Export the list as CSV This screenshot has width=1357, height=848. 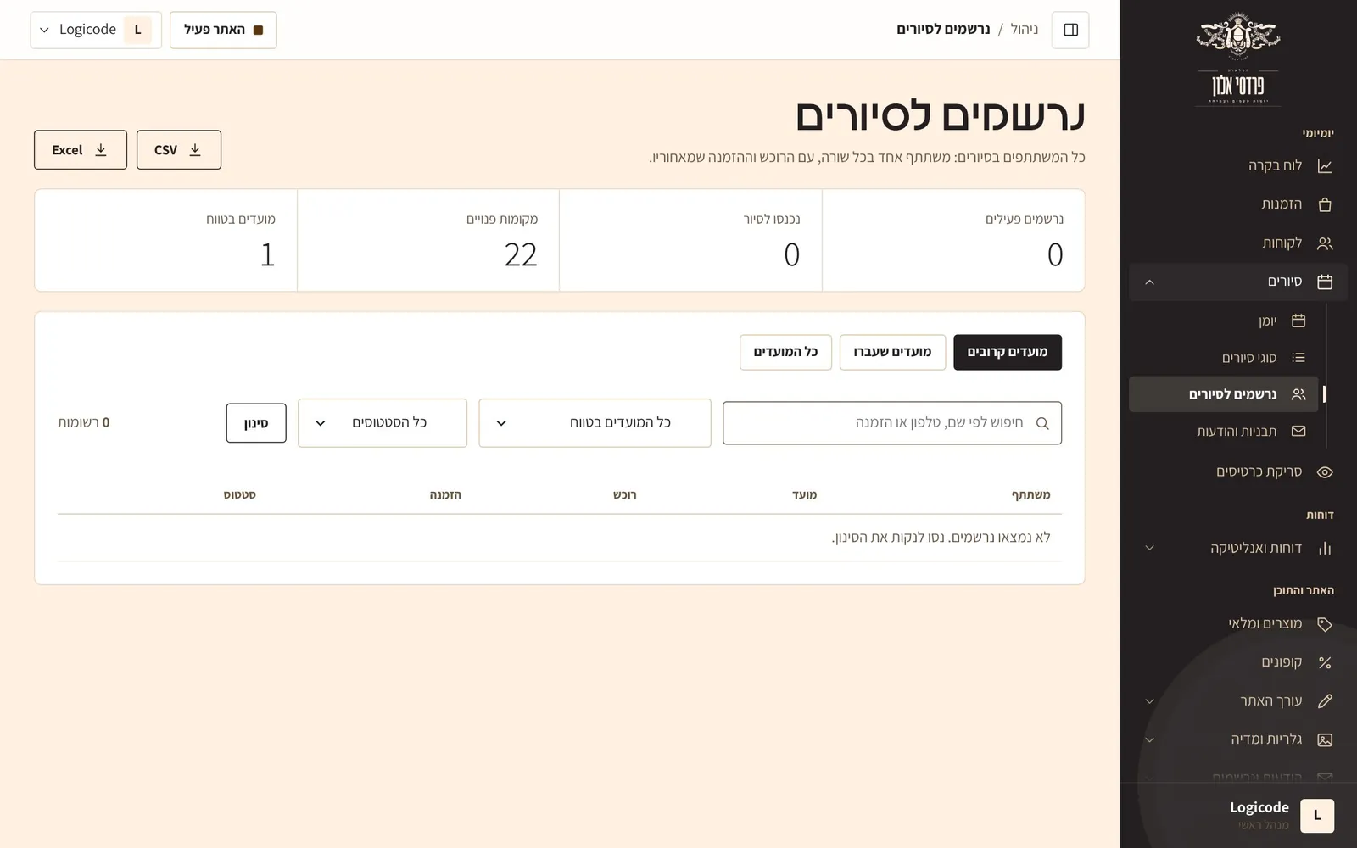click(179, 150)
